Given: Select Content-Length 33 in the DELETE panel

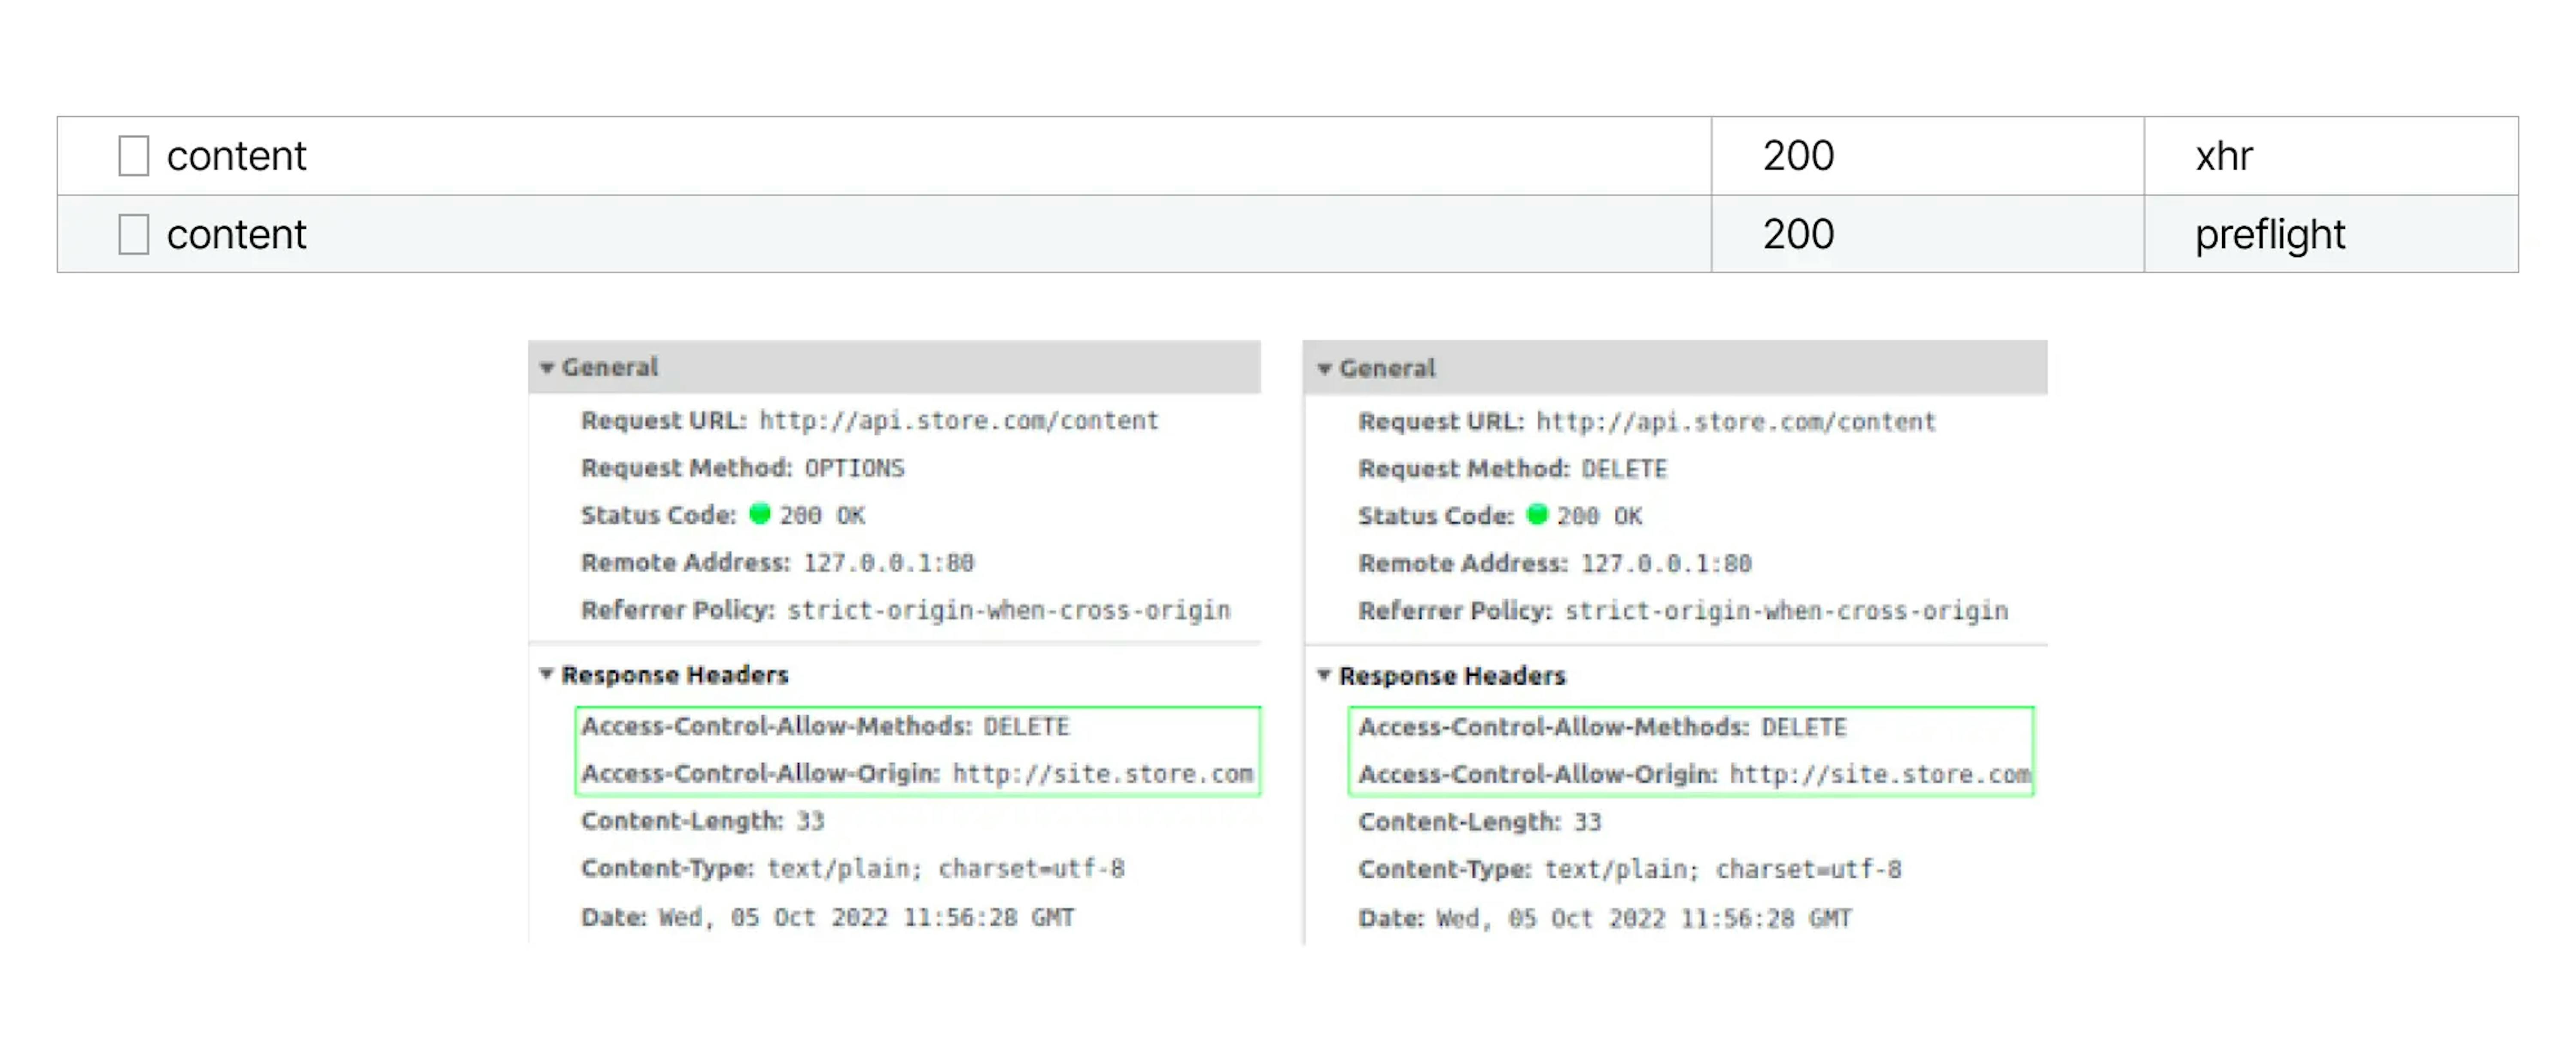Looking at the screenshot, I should point(1480,822).
